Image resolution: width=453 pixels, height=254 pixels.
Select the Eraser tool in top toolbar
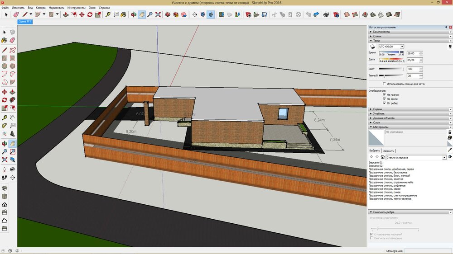pos(16,14)
